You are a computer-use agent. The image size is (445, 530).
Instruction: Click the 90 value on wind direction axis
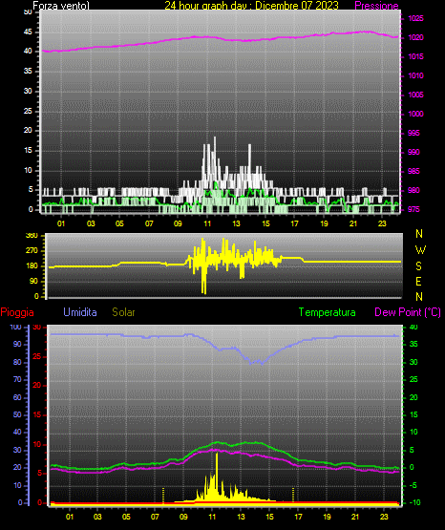pos(34,281)
